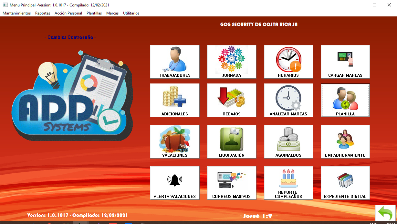
Task: Open the Utilitarios menu
Action: [131, 13]
